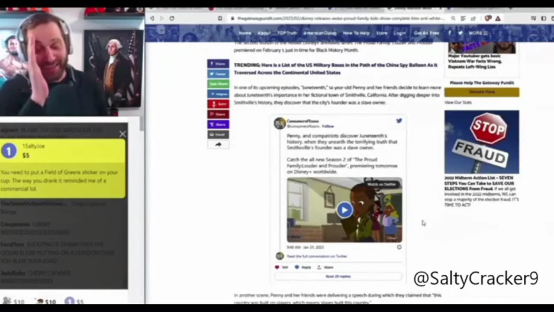The width and height of the screenshot is (554, 312).
Task: Click the tweet author avatar
Action: [280, 123]
